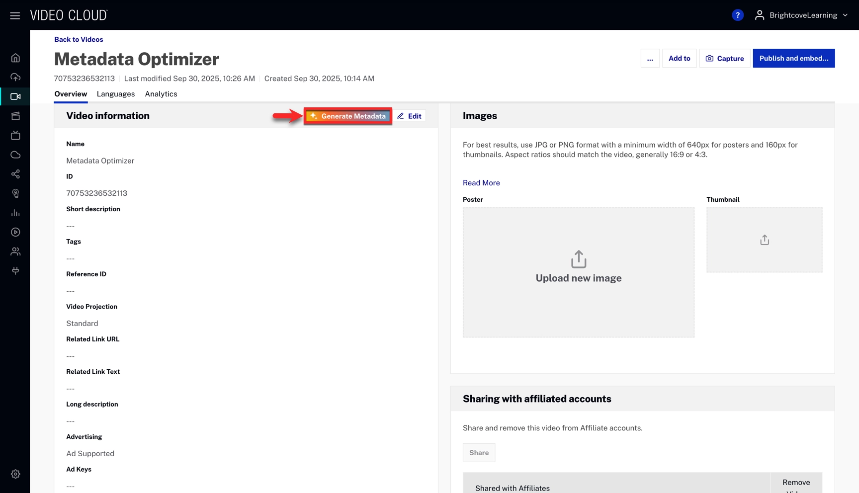The width and height of the screenshot is (859, 493).
Task: Open the Users sidebar icon
Action: [x=15, y=251]
